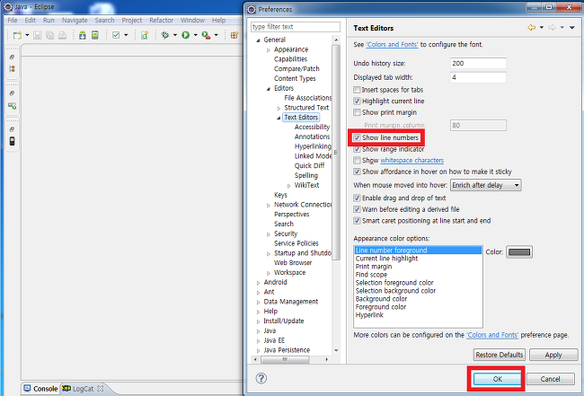This screenshot has width=584, height=396.
Task: Open the Run dropdown arrow
Action: [195, 35]
